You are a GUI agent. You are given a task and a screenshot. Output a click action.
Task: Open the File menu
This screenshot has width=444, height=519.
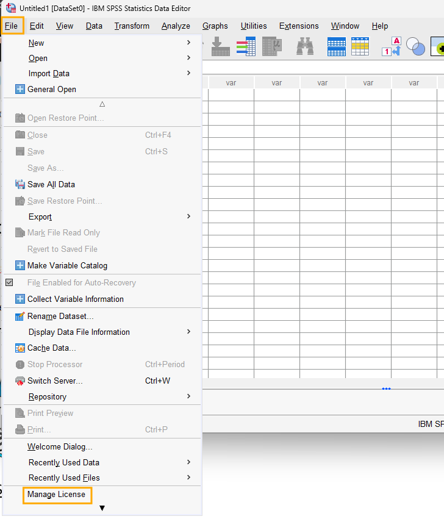[x=12, y=26]
